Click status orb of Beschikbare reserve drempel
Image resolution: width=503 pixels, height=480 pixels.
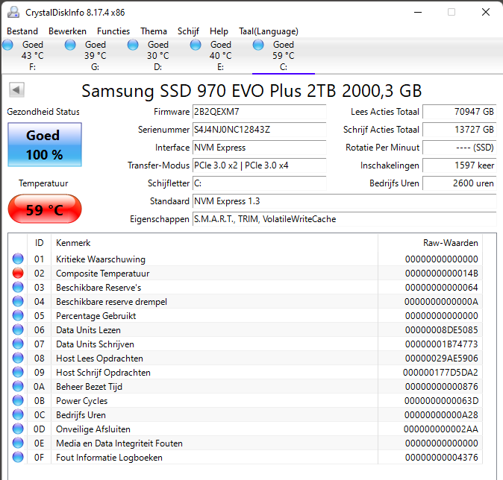pos(18,301)
